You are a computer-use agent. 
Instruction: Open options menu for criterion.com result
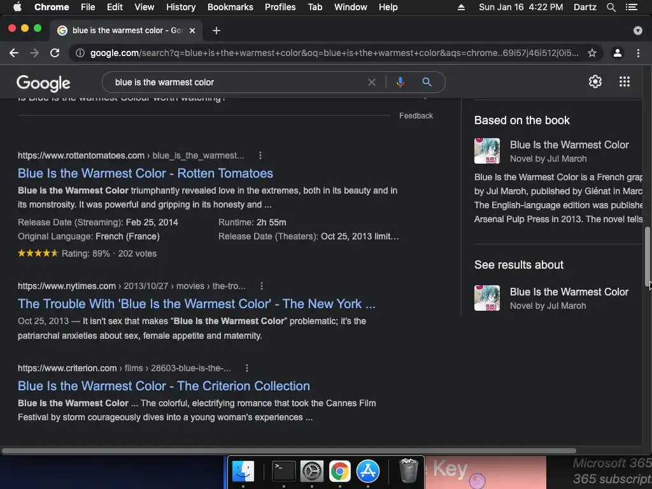(x=247, y=368)
